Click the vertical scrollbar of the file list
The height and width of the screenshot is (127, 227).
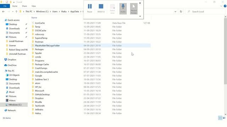pos(225,51)
